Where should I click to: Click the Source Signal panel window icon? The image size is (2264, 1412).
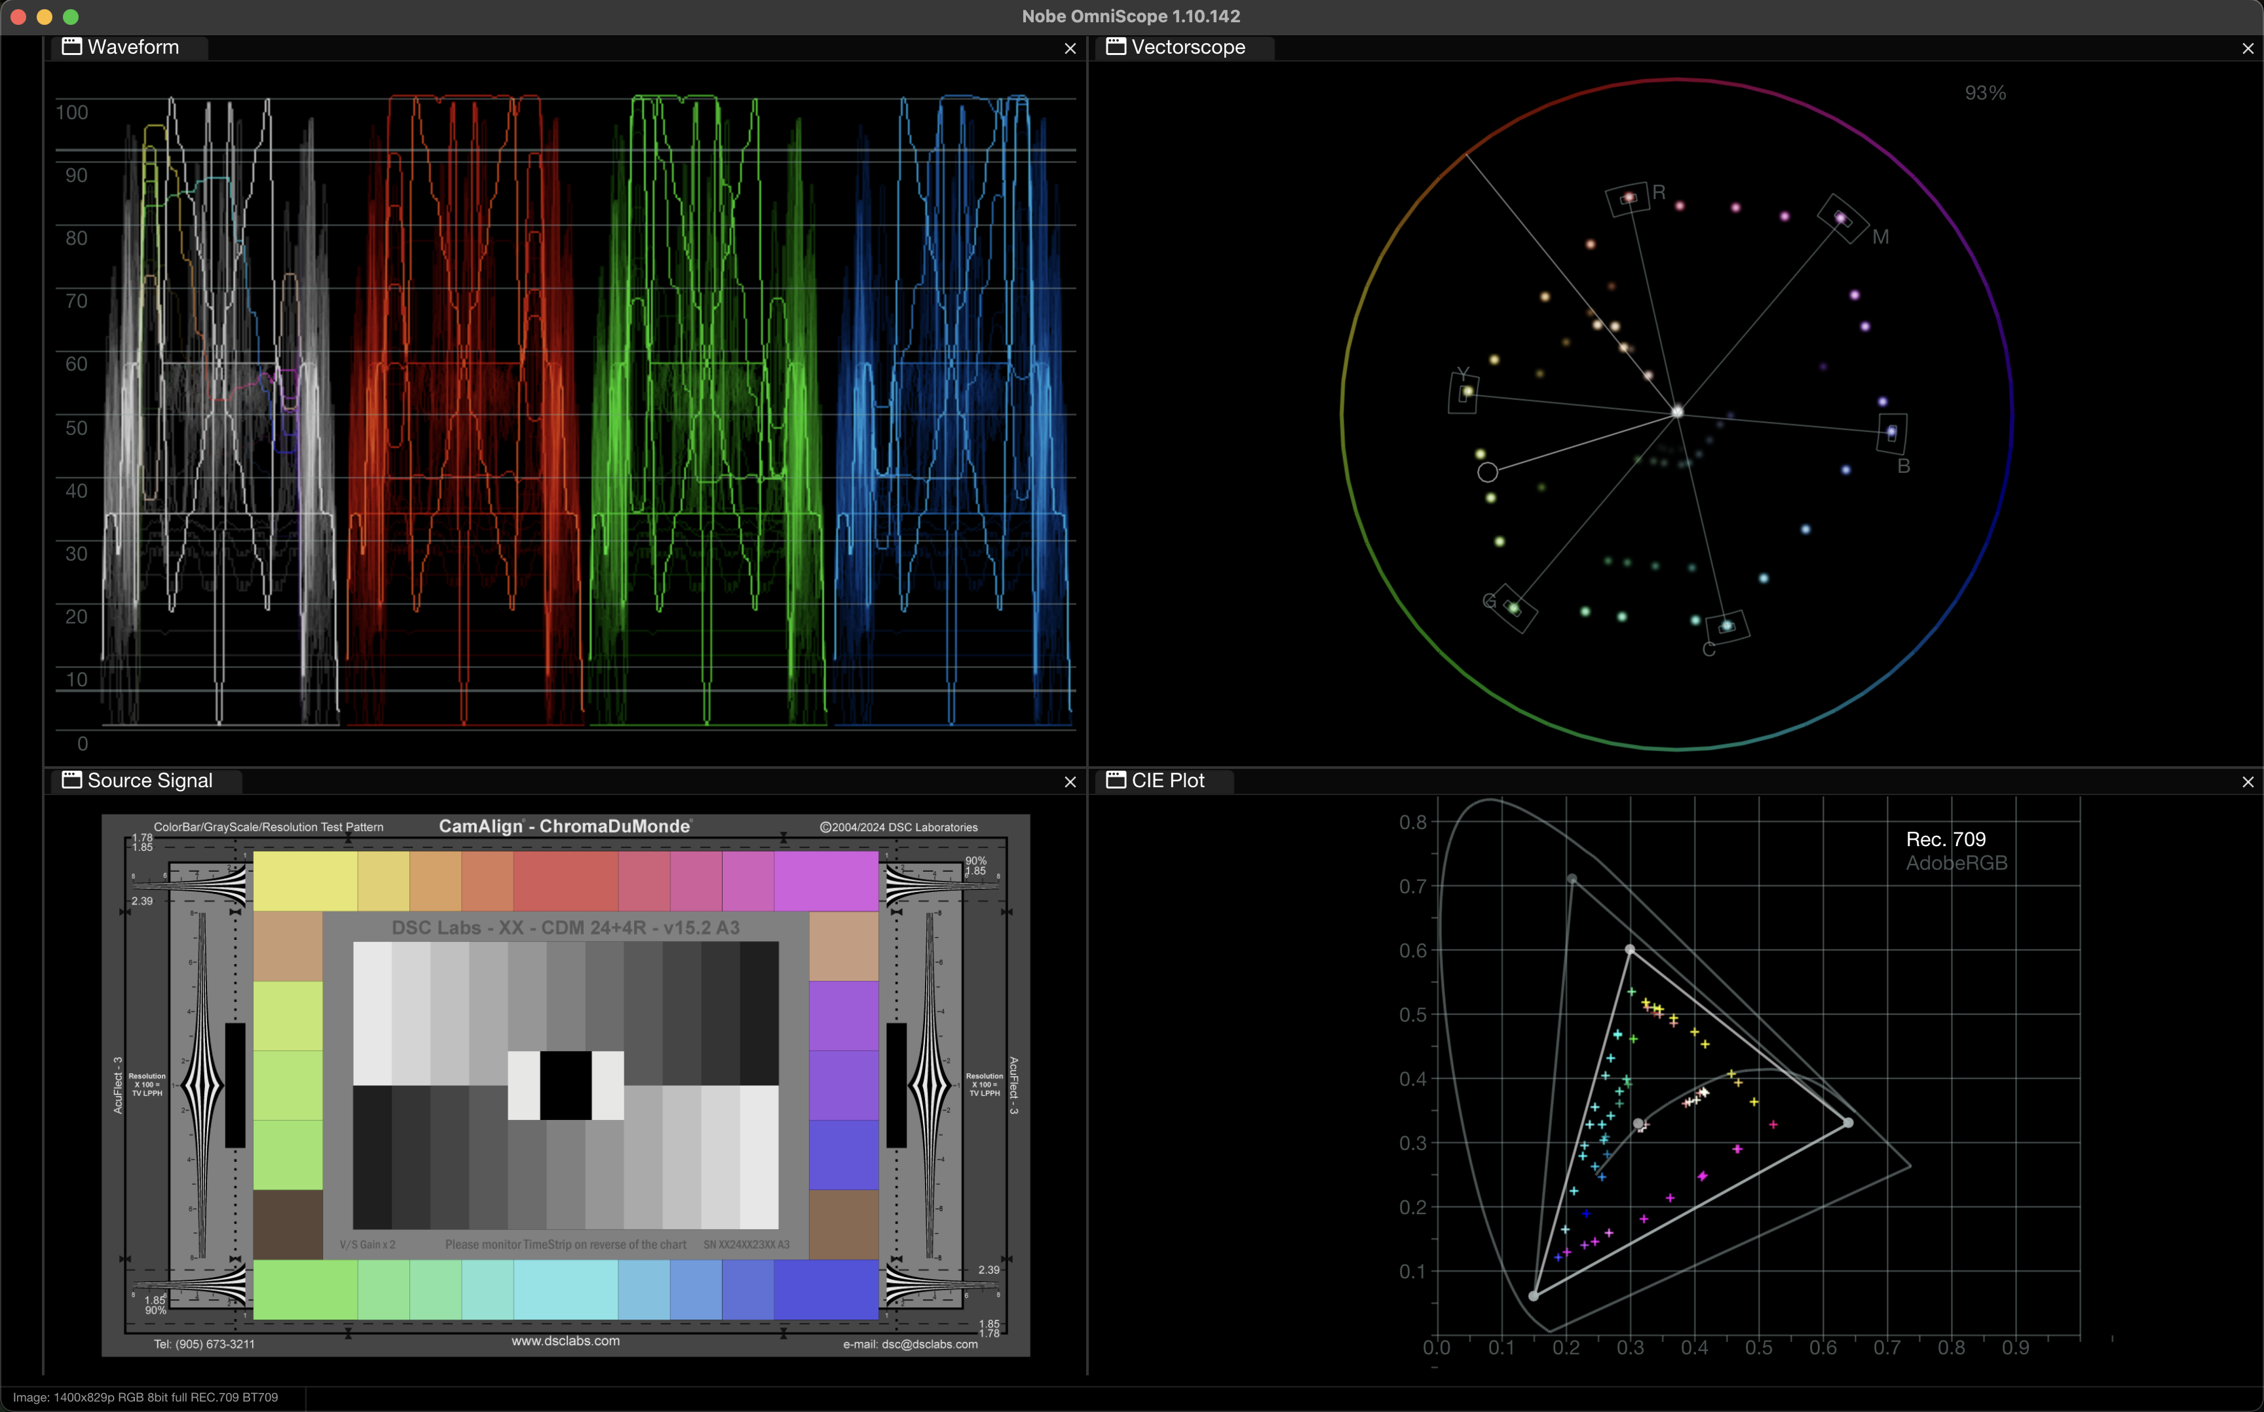(72, 780)
